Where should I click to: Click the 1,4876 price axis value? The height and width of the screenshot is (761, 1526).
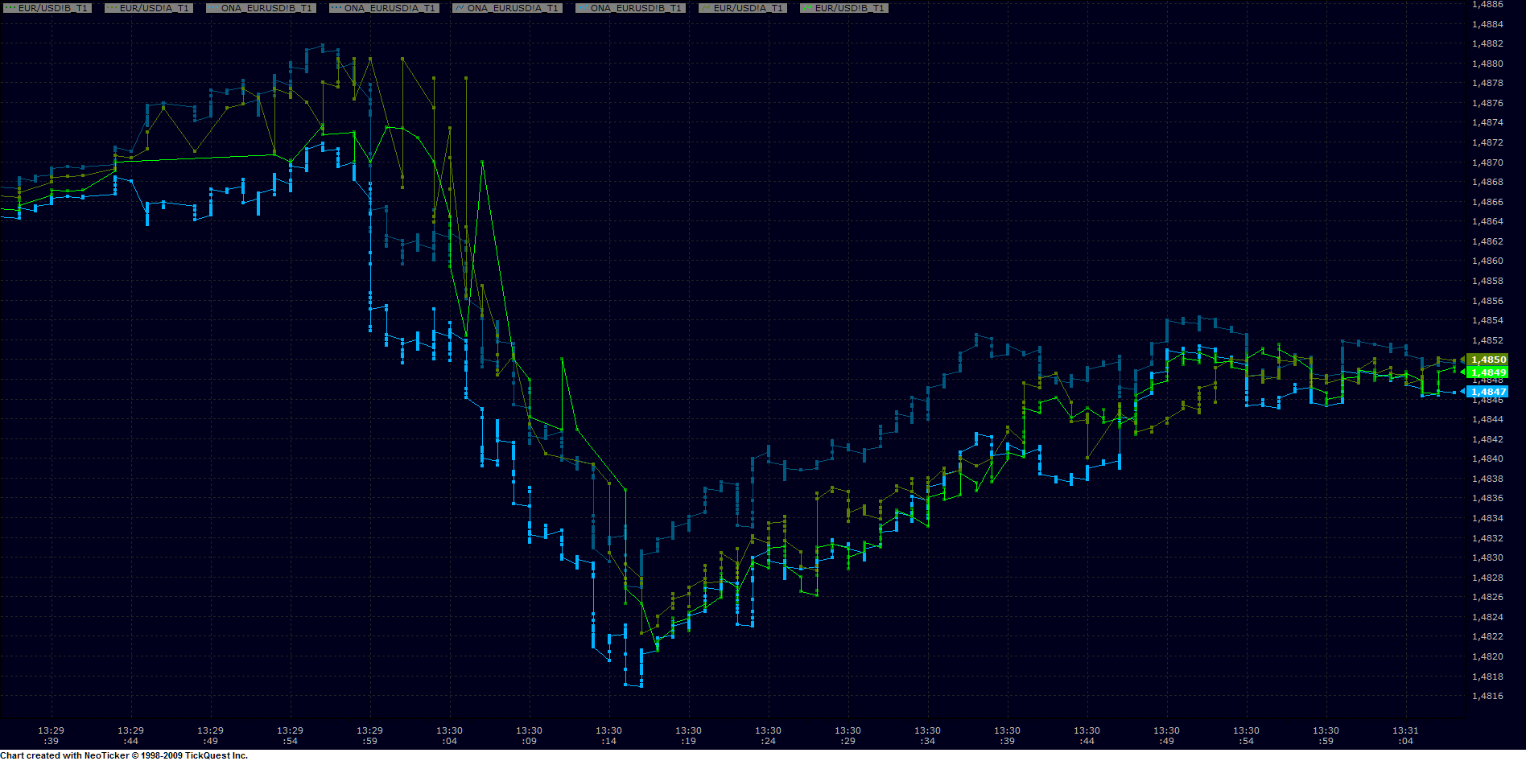(1487, 103)
